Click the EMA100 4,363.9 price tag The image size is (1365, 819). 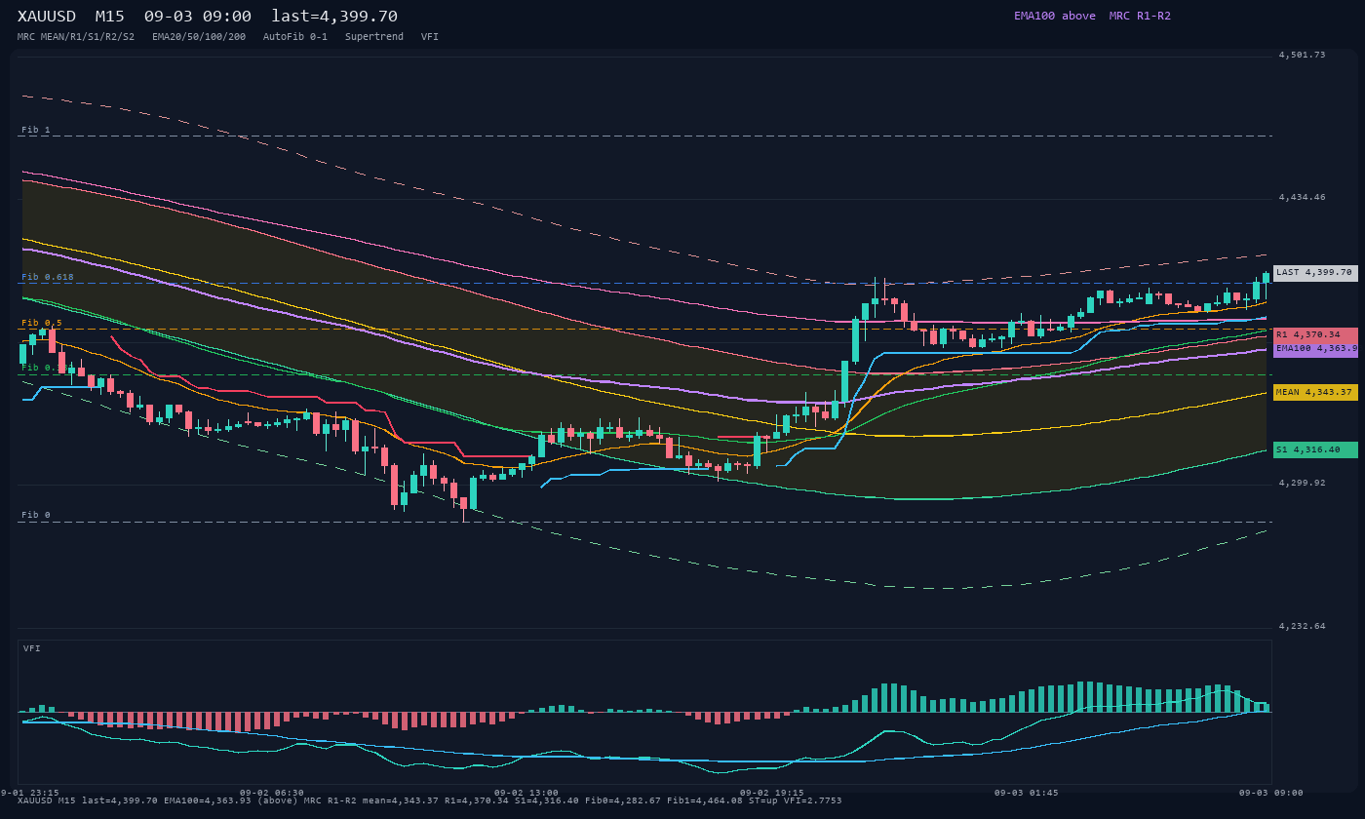1315,348
